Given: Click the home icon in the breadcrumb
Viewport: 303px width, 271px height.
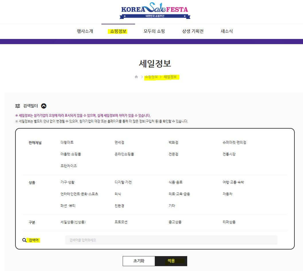Looking at the screenshot, I should coord(136,77).
